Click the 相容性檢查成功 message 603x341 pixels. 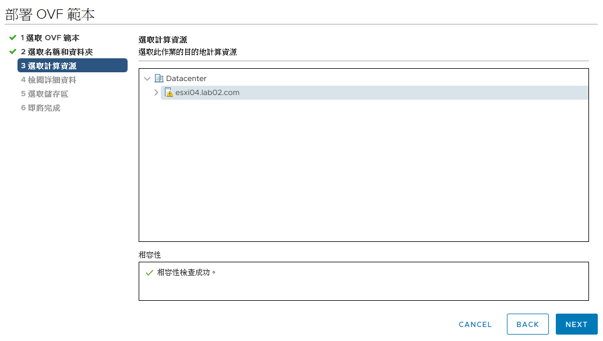tap(186, 273)
